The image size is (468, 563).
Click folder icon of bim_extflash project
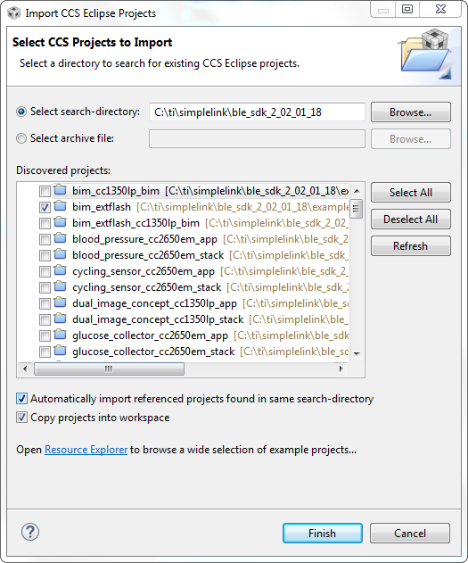click(x=60, y=207)
